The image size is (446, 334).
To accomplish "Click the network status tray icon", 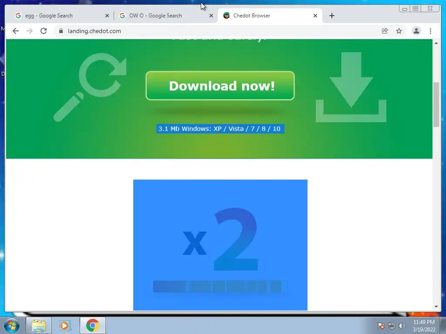I will [x=392, y=326].
